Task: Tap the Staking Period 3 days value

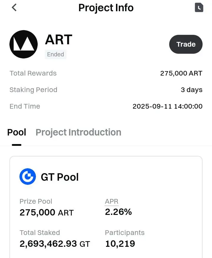Action: [192, 90]
